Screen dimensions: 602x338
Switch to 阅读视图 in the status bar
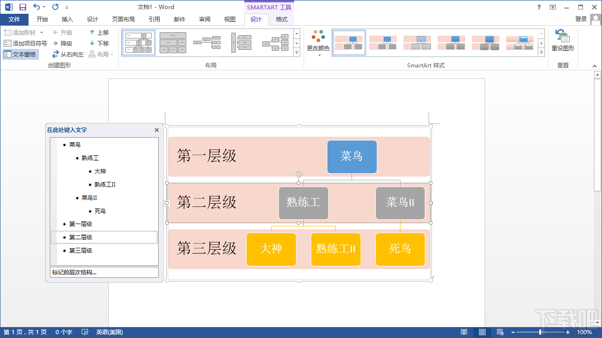coord(464,332)
